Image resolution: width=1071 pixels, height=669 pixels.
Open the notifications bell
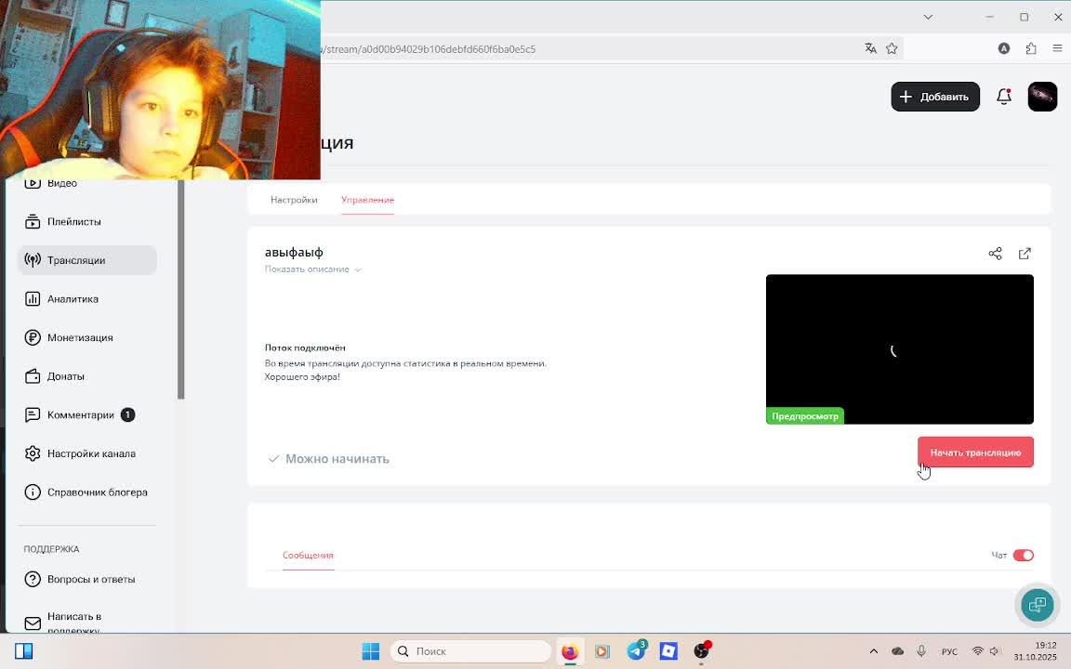1003,97
